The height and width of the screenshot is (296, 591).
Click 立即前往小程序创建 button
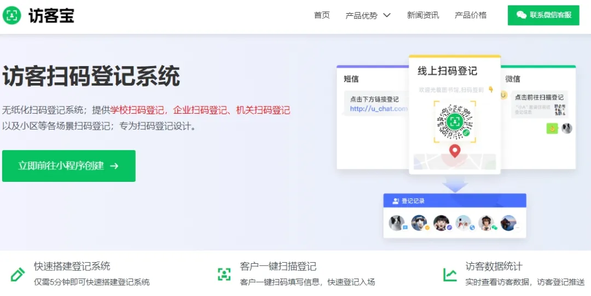tap(68, 166)
